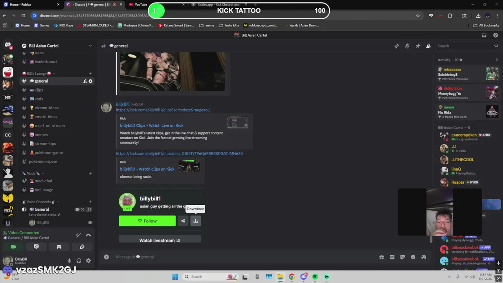Download billybill1 Kick card
The image size is (503, 283).
click(x=195, y=221)
